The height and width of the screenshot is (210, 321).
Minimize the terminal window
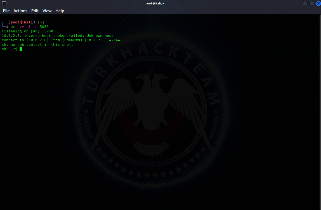305,3
